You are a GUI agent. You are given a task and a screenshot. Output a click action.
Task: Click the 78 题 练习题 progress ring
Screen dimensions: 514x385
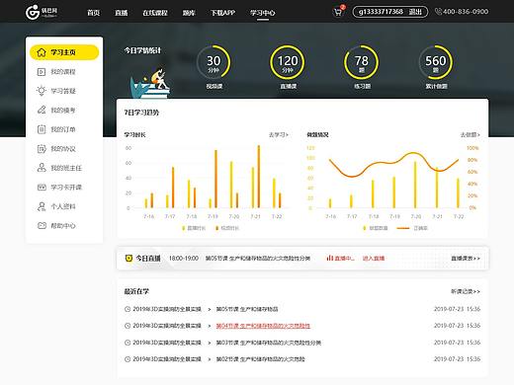click(x=362, y=62)
